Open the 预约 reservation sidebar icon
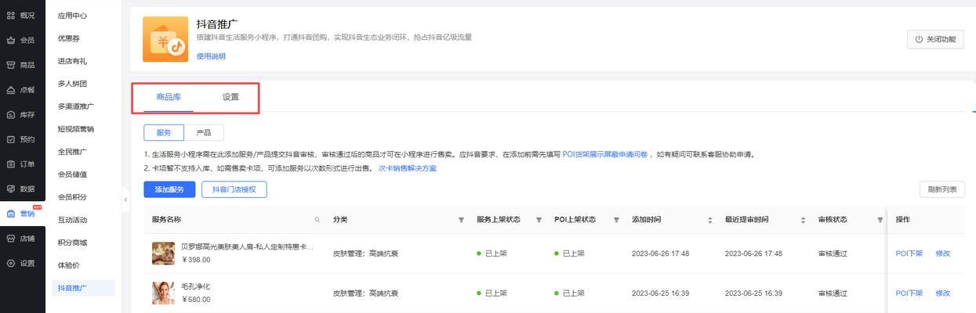 (x=11, y=139)
